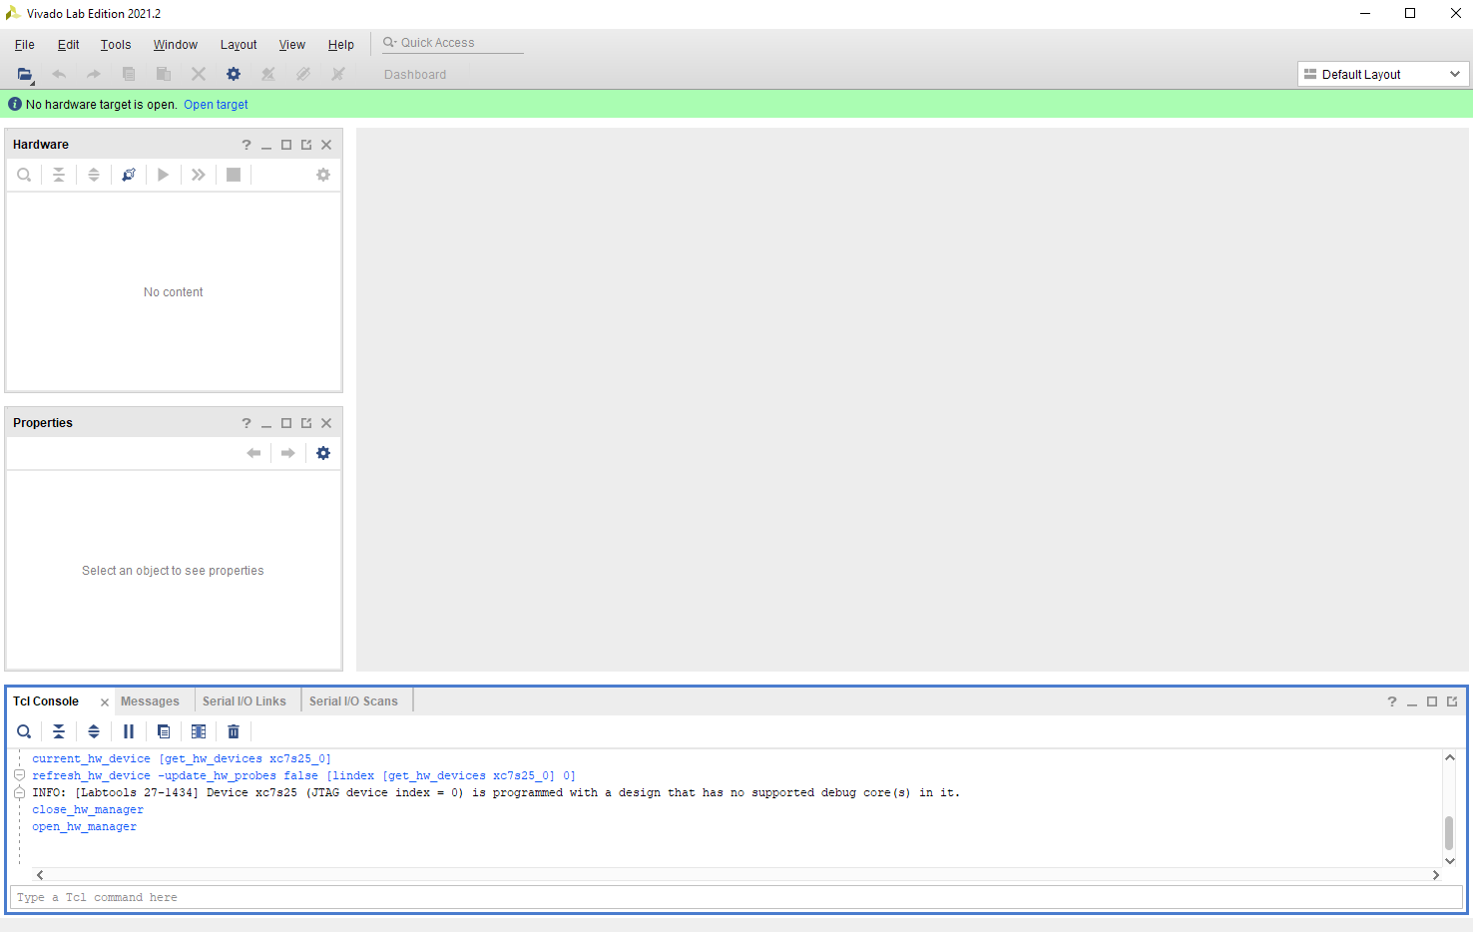This screenshot has height=932, width=1473.
Task: Open the Tools menu
Action: (x=116, y=45)
